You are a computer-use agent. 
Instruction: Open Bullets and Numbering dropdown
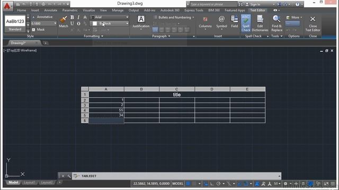pyautogui.click(x=174, y=17)
